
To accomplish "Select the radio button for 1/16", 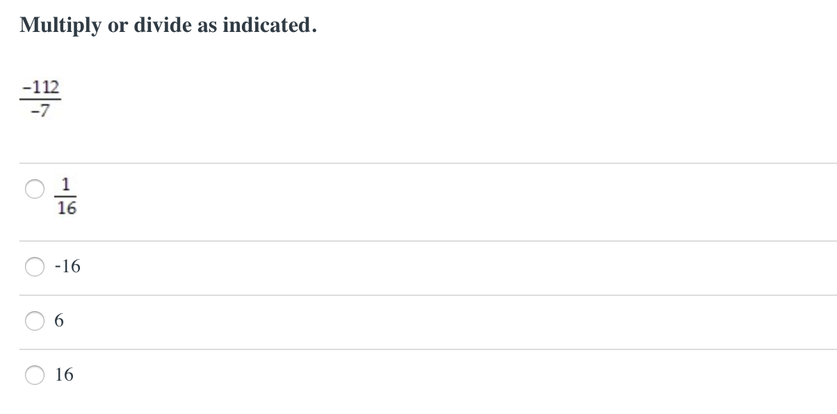I will point(35,190).
